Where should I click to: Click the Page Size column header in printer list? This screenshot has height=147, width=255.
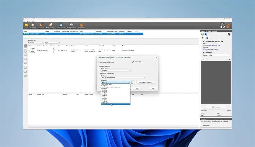[99, 32]
